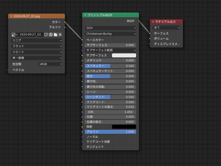This screenshot has width=221, height=166.
Task: Click the ベースカラー input socket
Action: 82,40
